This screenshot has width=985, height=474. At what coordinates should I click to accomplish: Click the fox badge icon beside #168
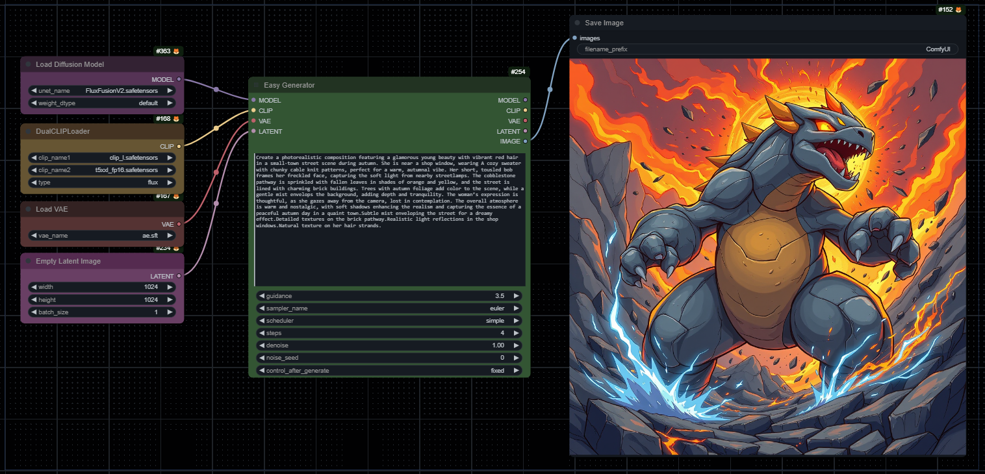point(176,118)
